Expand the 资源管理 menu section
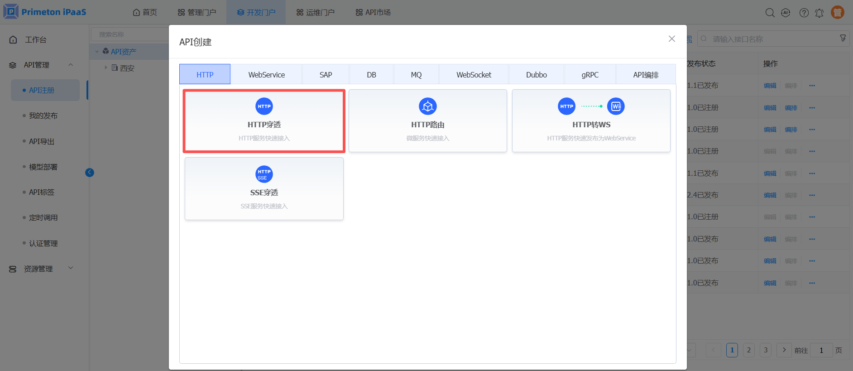853x371 pixels. point(71,268)
